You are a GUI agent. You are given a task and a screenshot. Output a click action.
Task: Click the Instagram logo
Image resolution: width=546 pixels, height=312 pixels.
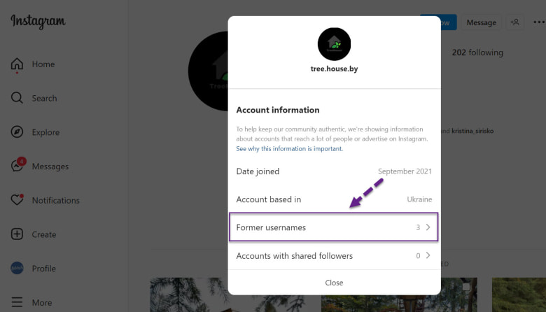coord(38,22)
